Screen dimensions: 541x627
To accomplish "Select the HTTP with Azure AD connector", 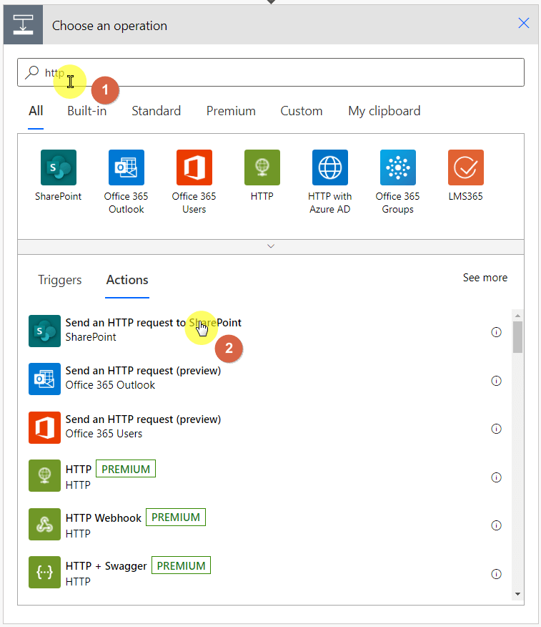I will (x=329, y=167).
